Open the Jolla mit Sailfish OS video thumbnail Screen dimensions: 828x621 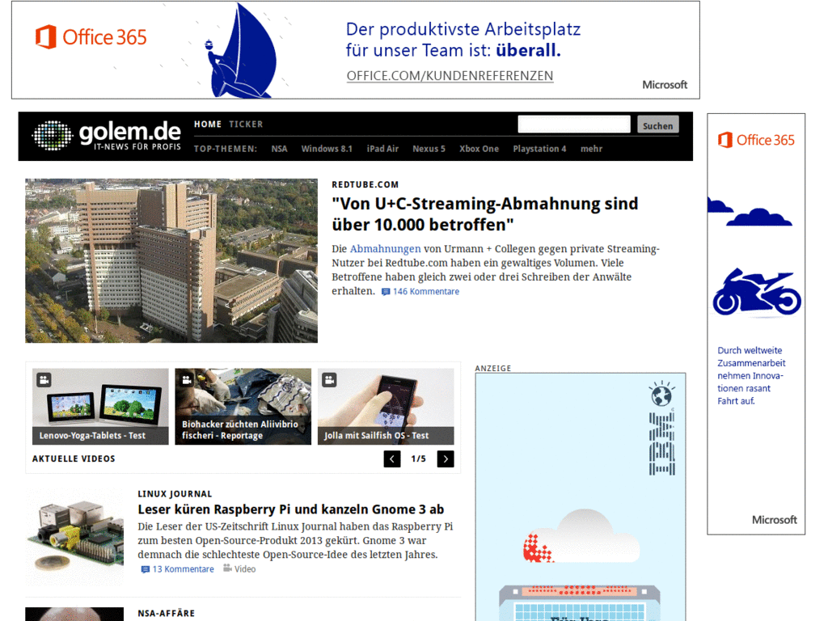tap(386, 407)
